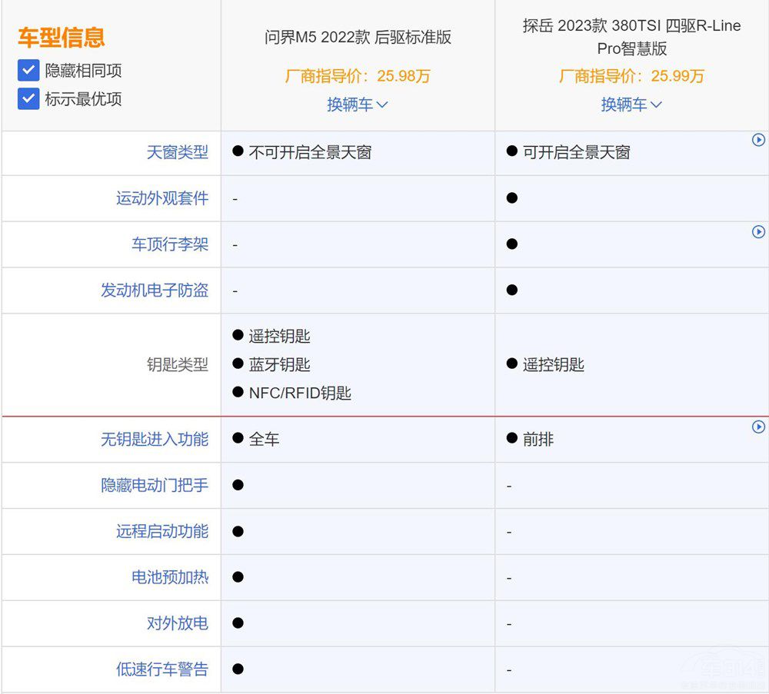This screenshot has height=694, width=769.
Task: Uncheck the 标示最优项 checkbox
Action: (28, 99)
